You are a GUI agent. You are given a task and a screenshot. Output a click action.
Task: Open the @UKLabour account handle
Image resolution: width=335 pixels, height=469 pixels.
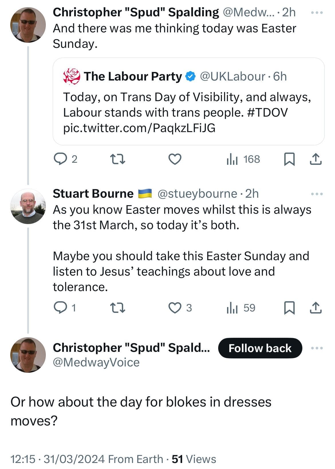coord(232,76)
